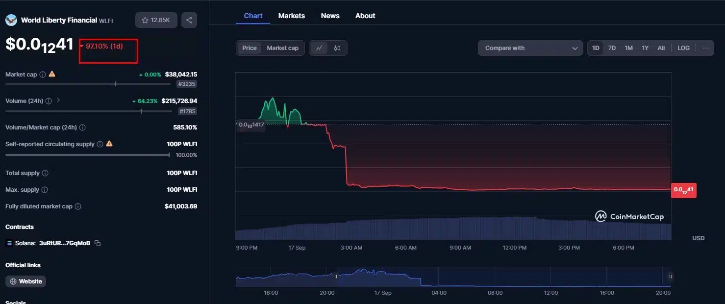Click Market cap warning triangle icon

point(52,74)
